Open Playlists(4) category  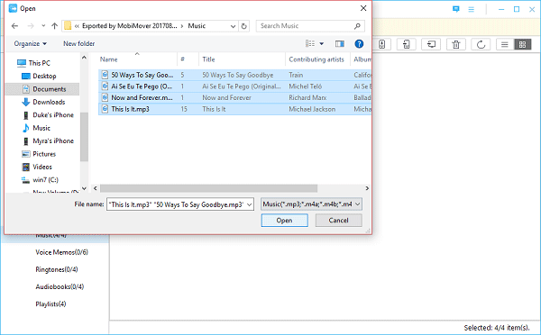click(50, 304)
